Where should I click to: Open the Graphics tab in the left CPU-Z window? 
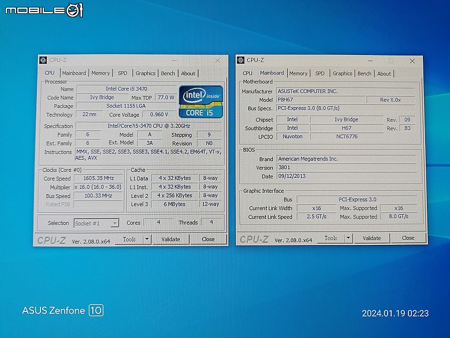[x=145, y=73]
